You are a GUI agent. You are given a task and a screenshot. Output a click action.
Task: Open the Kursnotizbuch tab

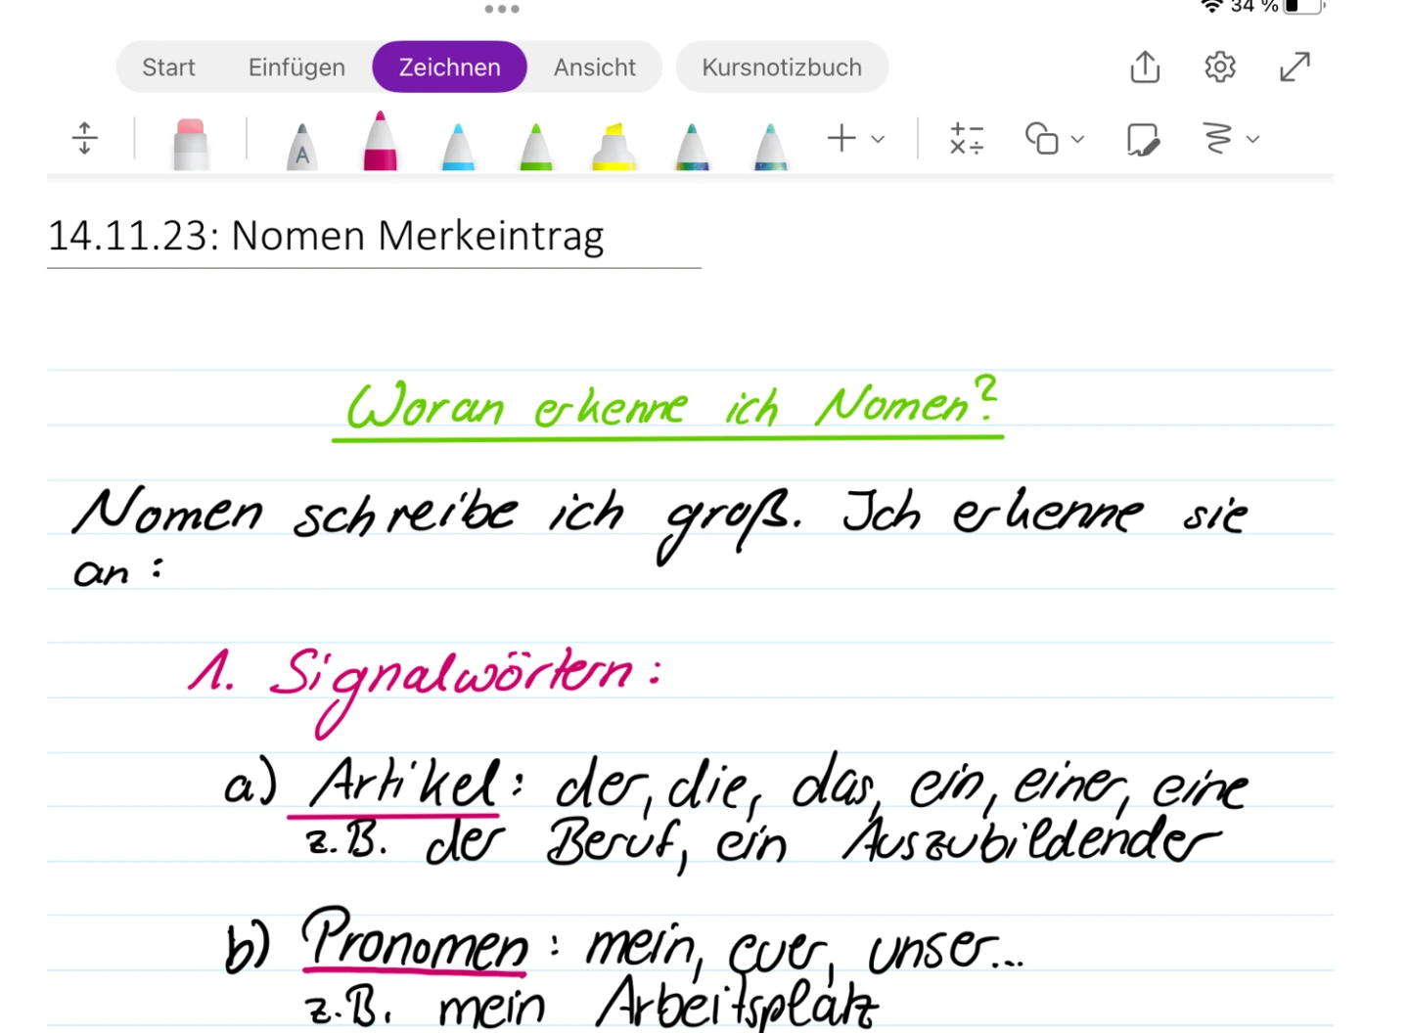pyautogui.click(x=781, y=67)
